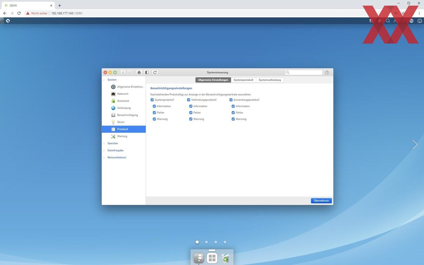Uncheck Warnung under Anwendungsprotokoll
This screenshot has height=265, width=424.
[x=233, y=119]
